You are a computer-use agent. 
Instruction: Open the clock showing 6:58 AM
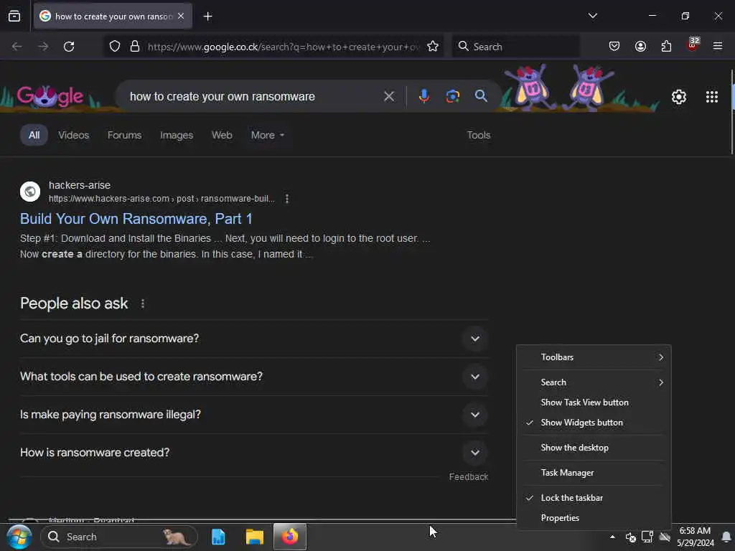(x=695, y=537)
